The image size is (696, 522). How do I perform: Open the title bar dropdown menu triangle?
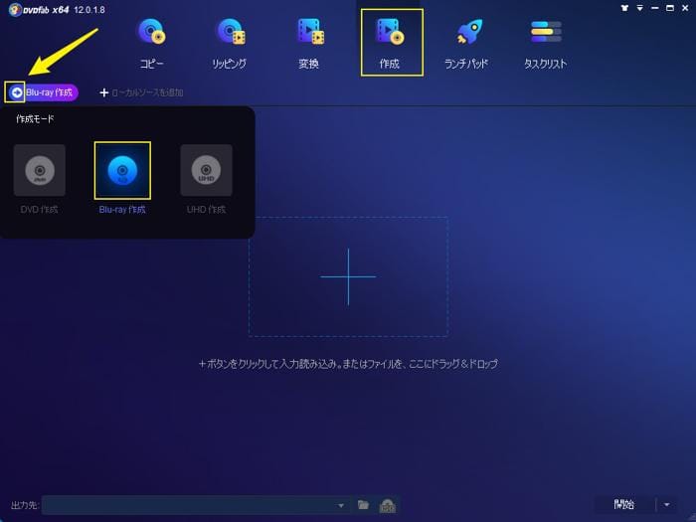(x=639, y=8)
